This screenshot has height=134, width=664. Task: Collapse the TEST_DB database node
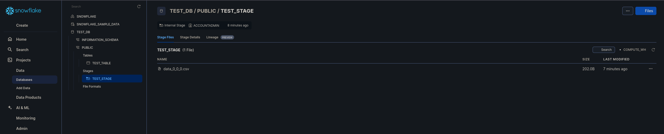click(83, 32)
